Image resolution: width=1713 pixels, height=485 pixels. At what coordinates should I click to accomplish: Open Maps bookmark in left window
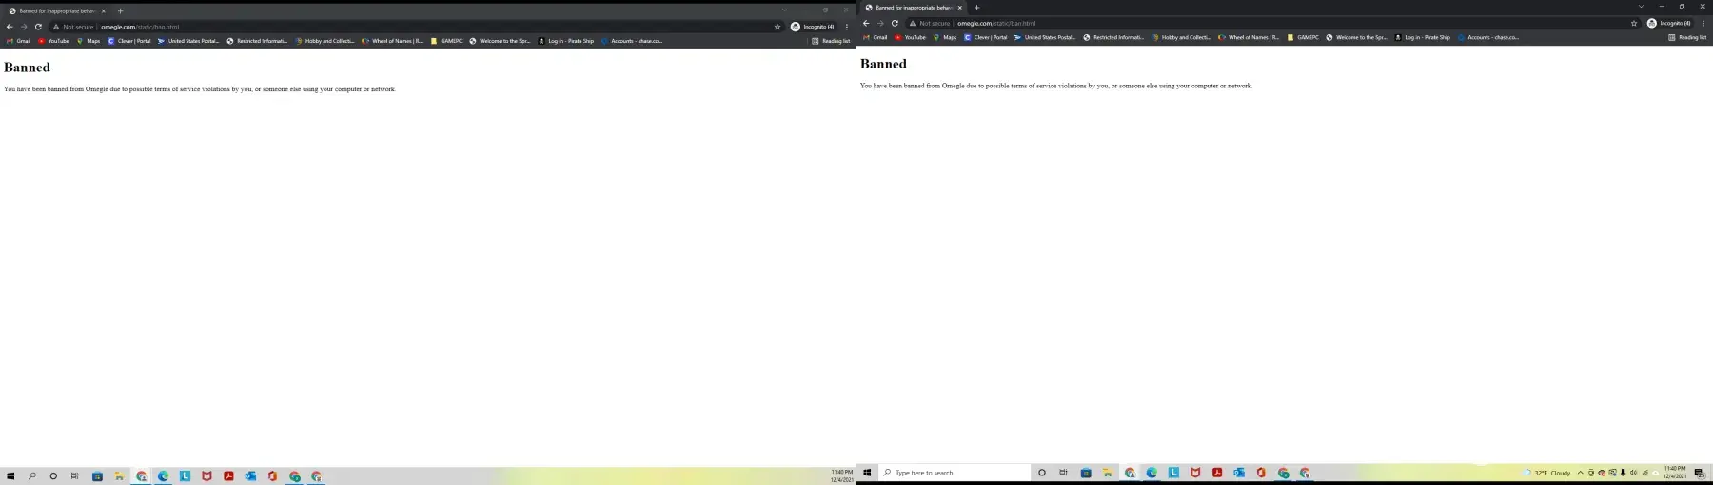89,41
